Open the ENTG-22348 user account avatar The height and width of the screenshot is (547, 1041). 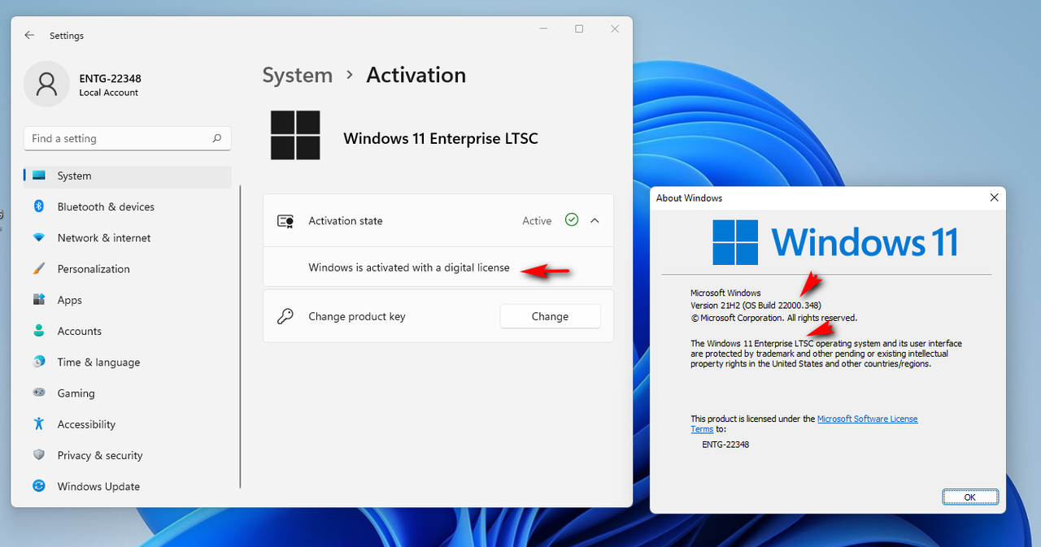tap(46, 84)
